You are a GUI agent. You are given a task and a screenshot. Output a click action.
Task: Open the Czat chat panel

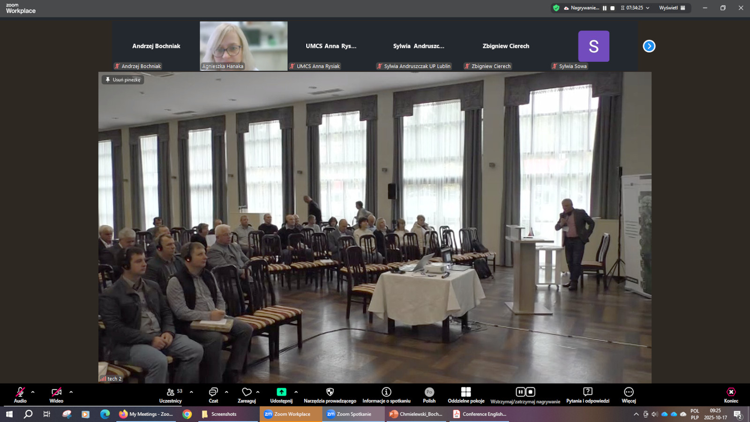pyautogui.click(x=213, y=394)
